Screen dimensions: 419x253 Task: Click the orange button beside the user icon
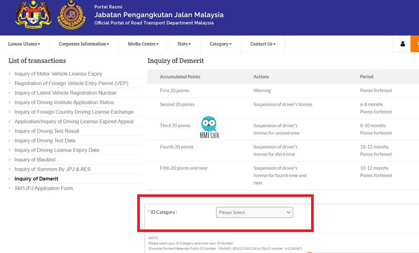click(415, 44)
